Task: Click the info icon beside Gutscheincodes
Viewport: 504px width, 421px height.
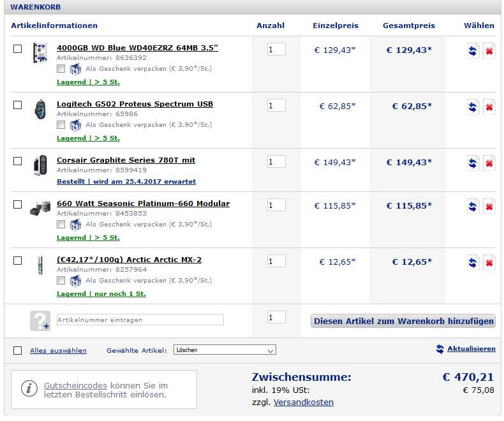Action: click(x=29, y=388)
